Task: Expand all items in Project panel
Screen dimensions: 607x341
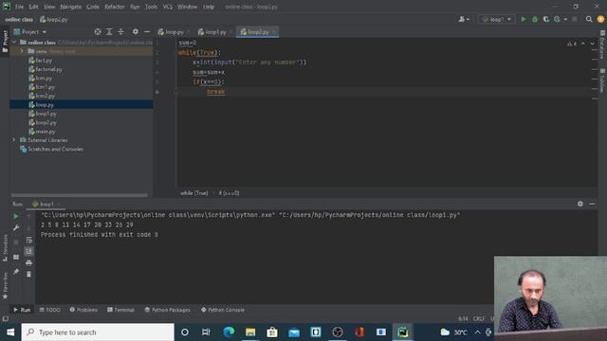Action: tap(109, 31)
